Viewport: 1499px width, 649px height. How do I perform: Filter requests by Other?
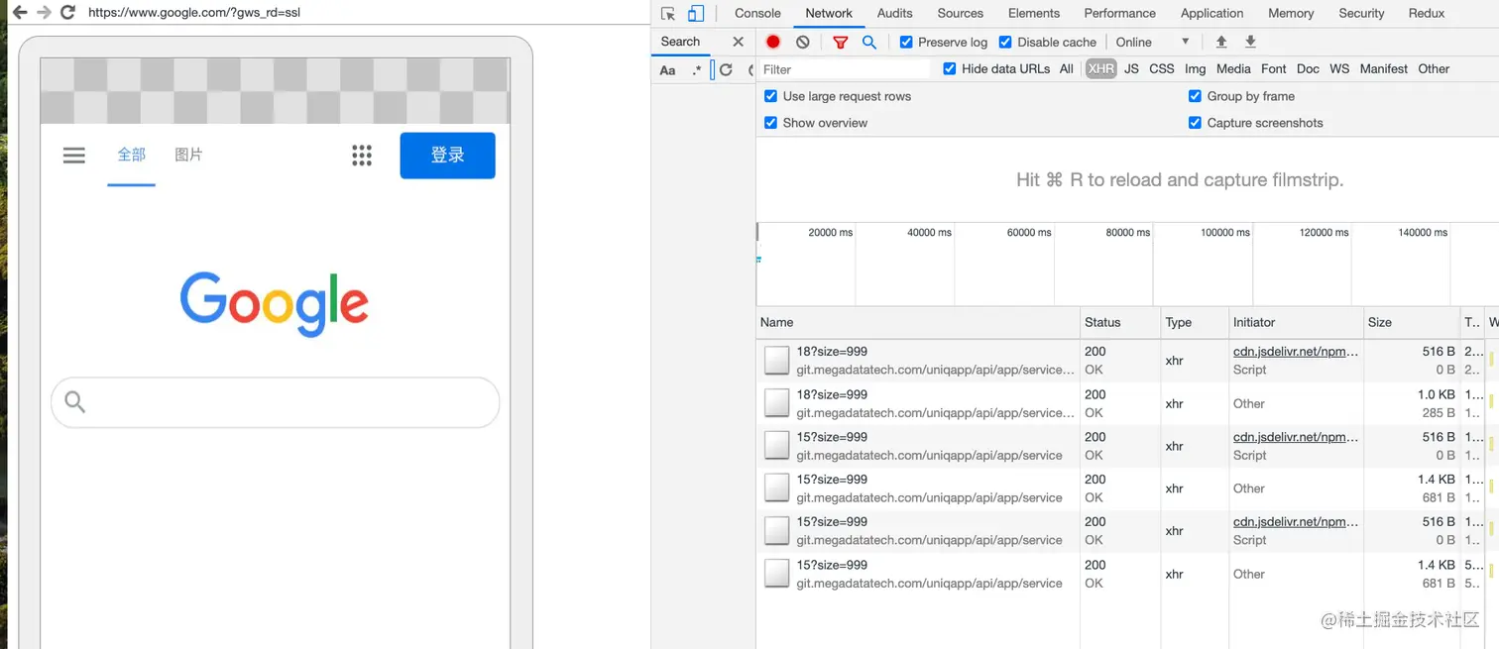[x=1434, y=68]
